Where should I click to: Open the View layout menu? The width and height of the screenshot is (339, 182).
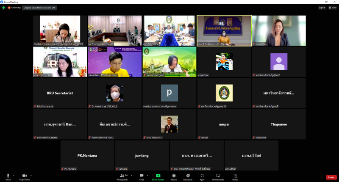pyautogui.click(x=333, y=8)
